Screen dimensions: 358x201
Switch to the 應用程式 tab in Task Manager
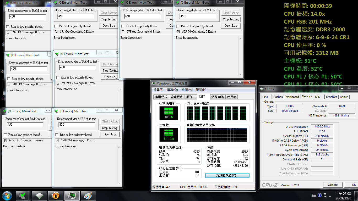coord(161,97)
